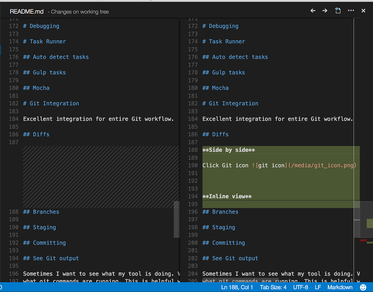Close the diff editor view
Image resolution: width=373 pixels, height=292 pixels.
[363, 11]
